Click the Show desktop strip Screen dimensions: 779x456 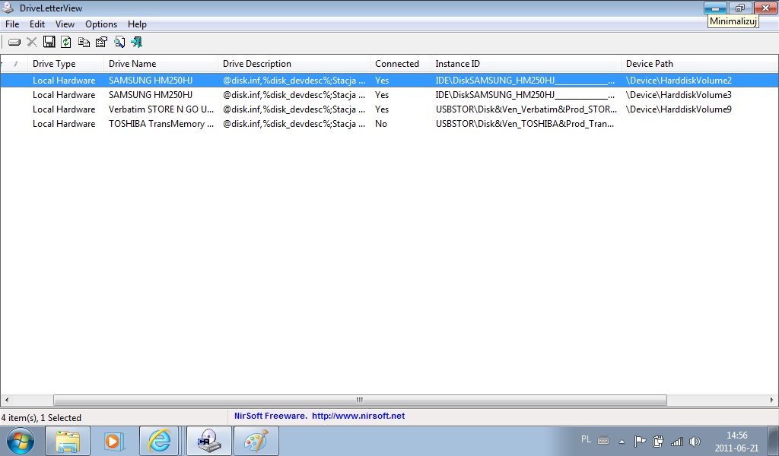click(774, 441)
